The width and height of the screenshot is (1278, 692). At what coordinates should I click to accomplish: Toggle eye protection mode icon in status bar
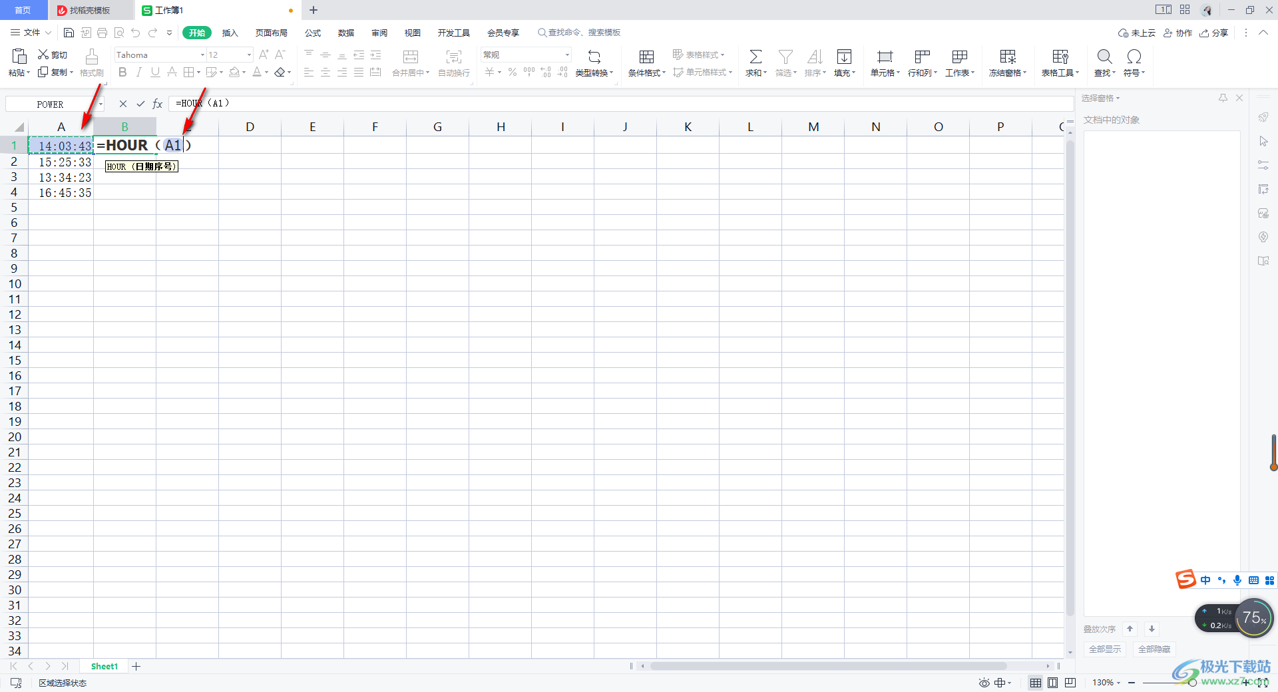click(984, 683)
